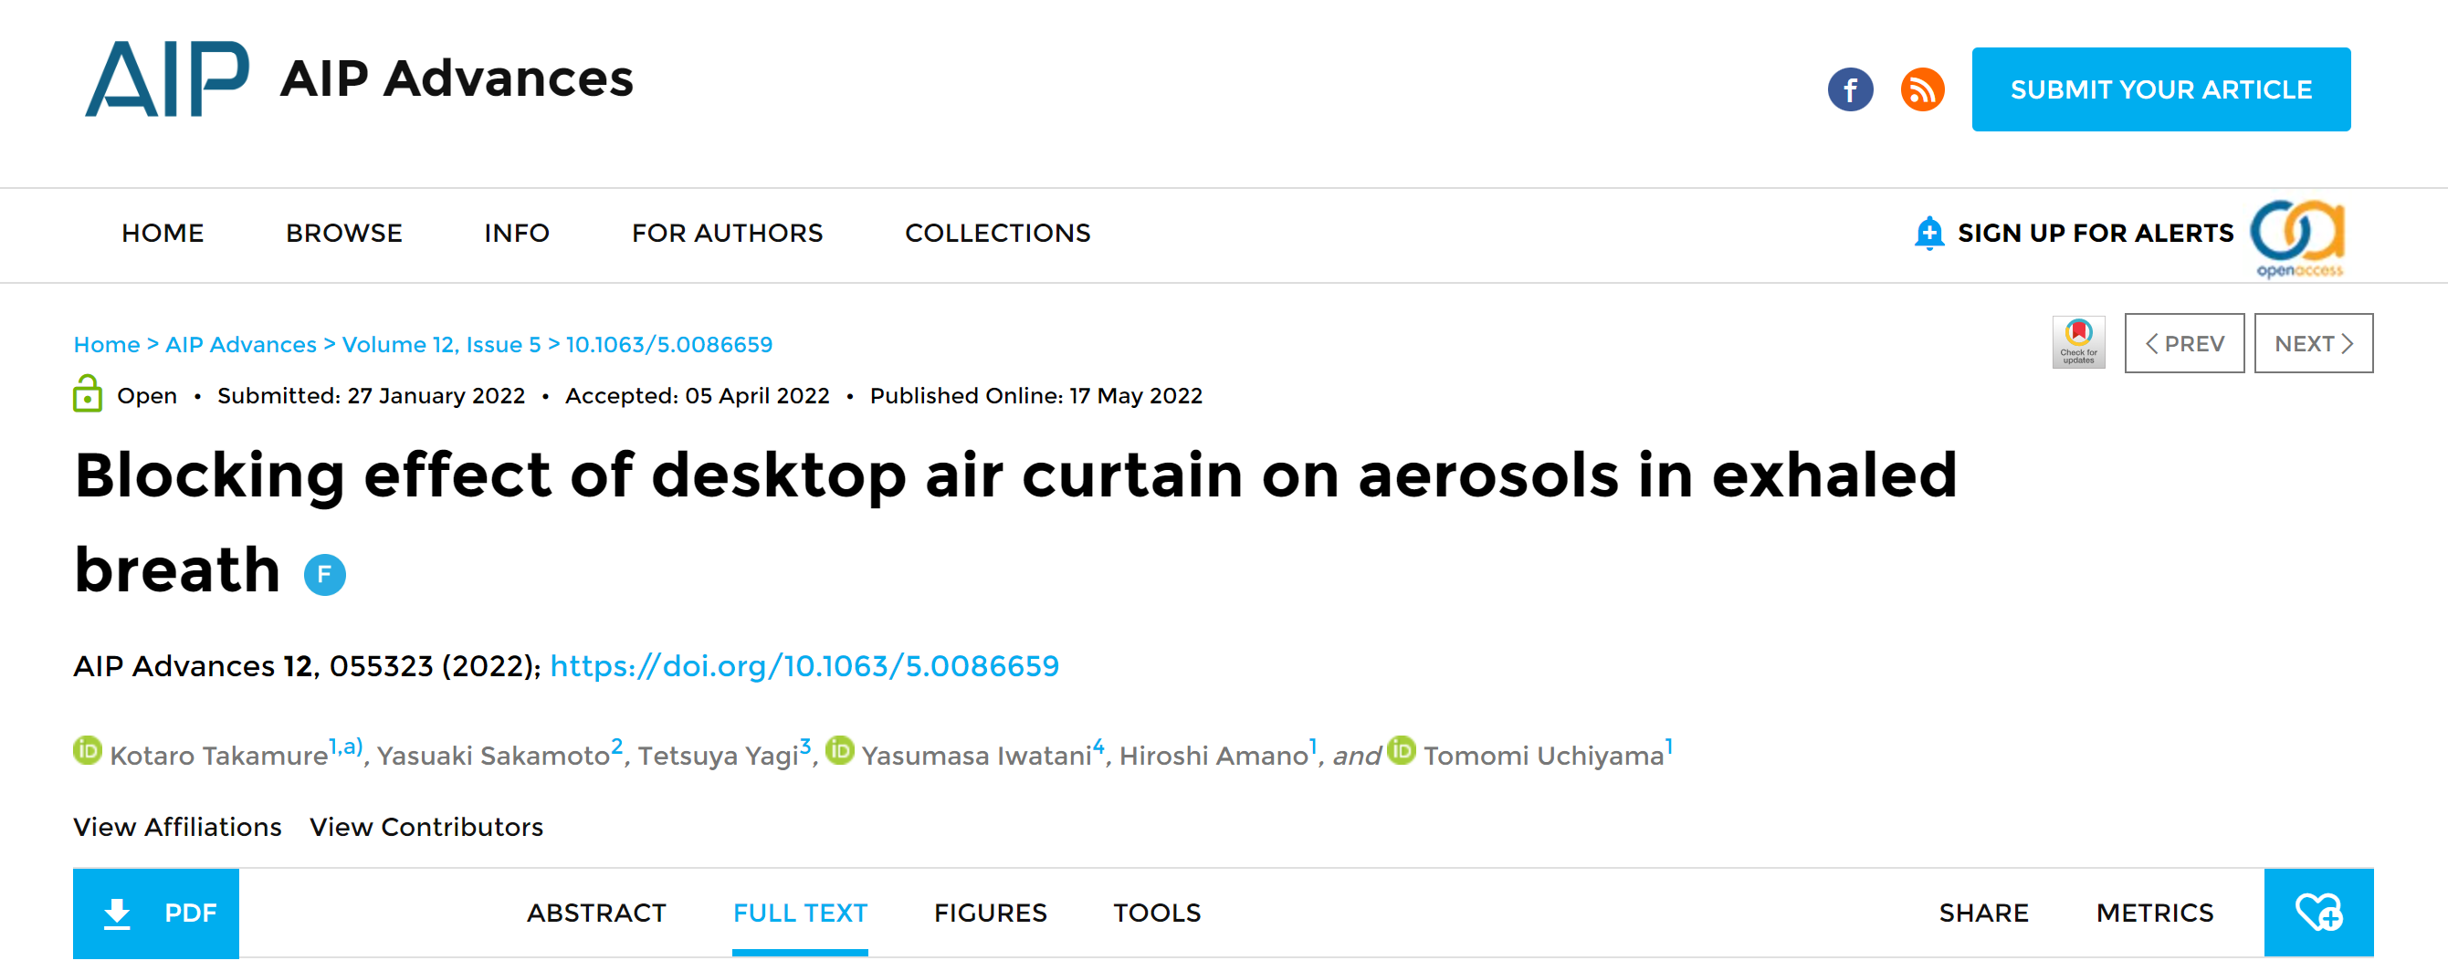Go to the NEXT article

[x=2312, y=343]
